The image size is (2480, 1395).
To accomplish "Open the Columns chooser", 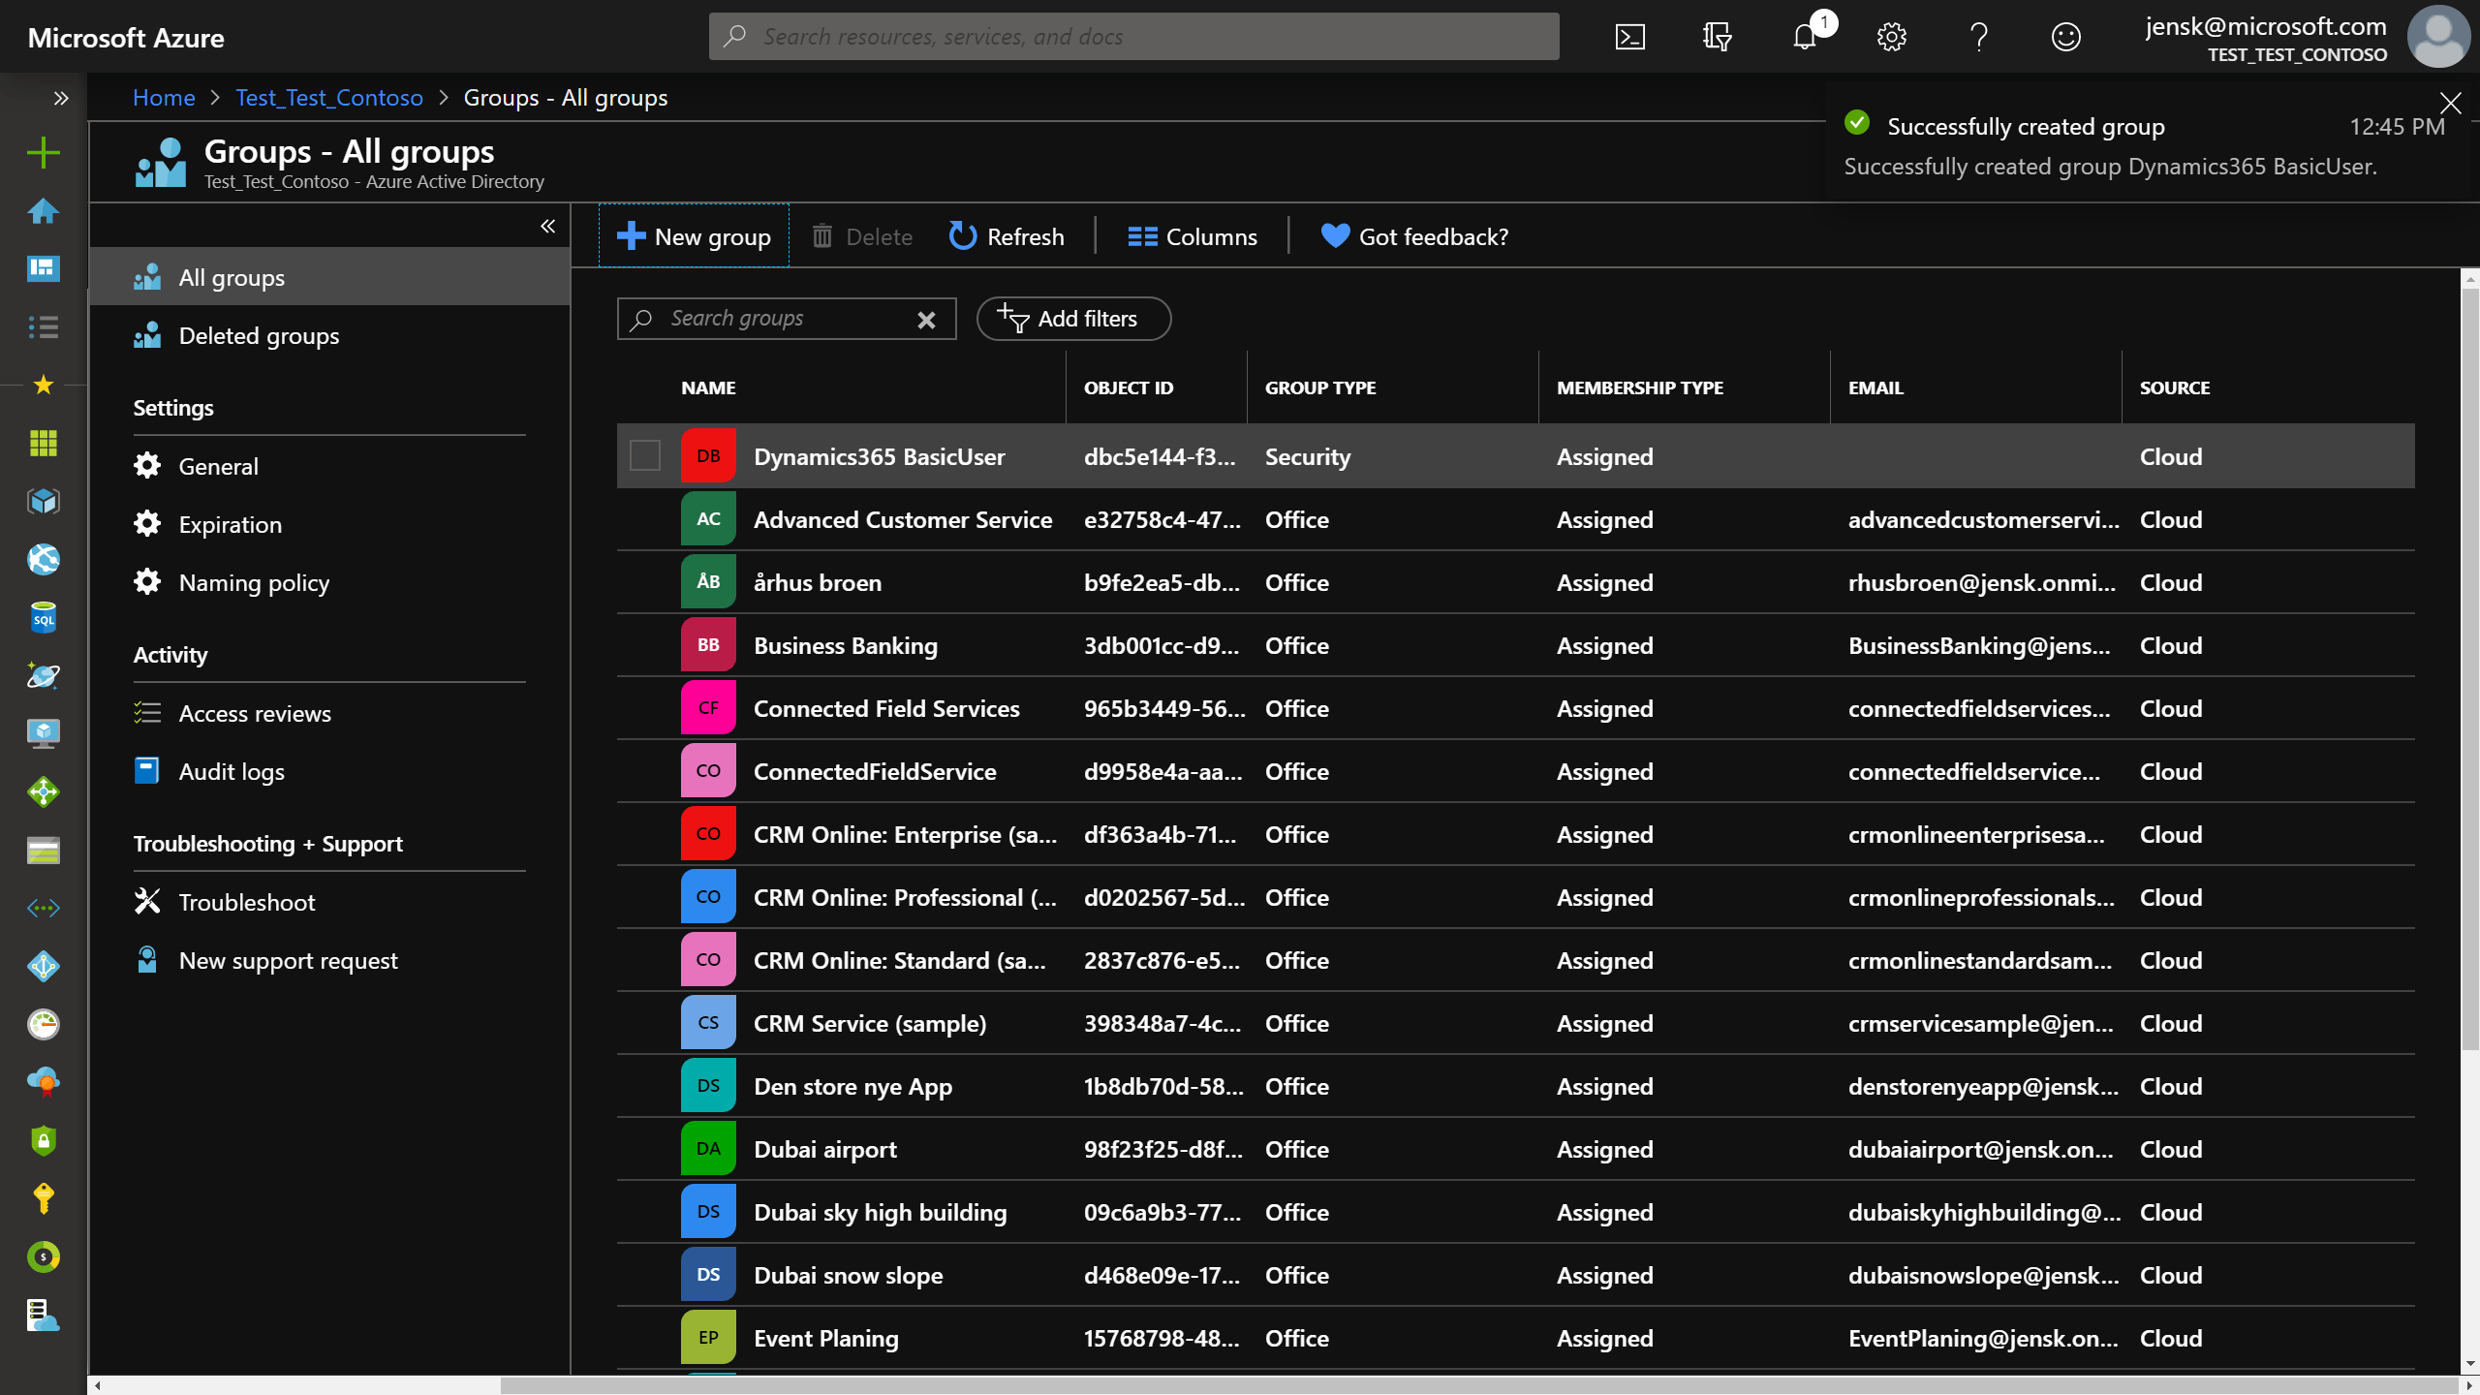I will [x=1193, y=236].
